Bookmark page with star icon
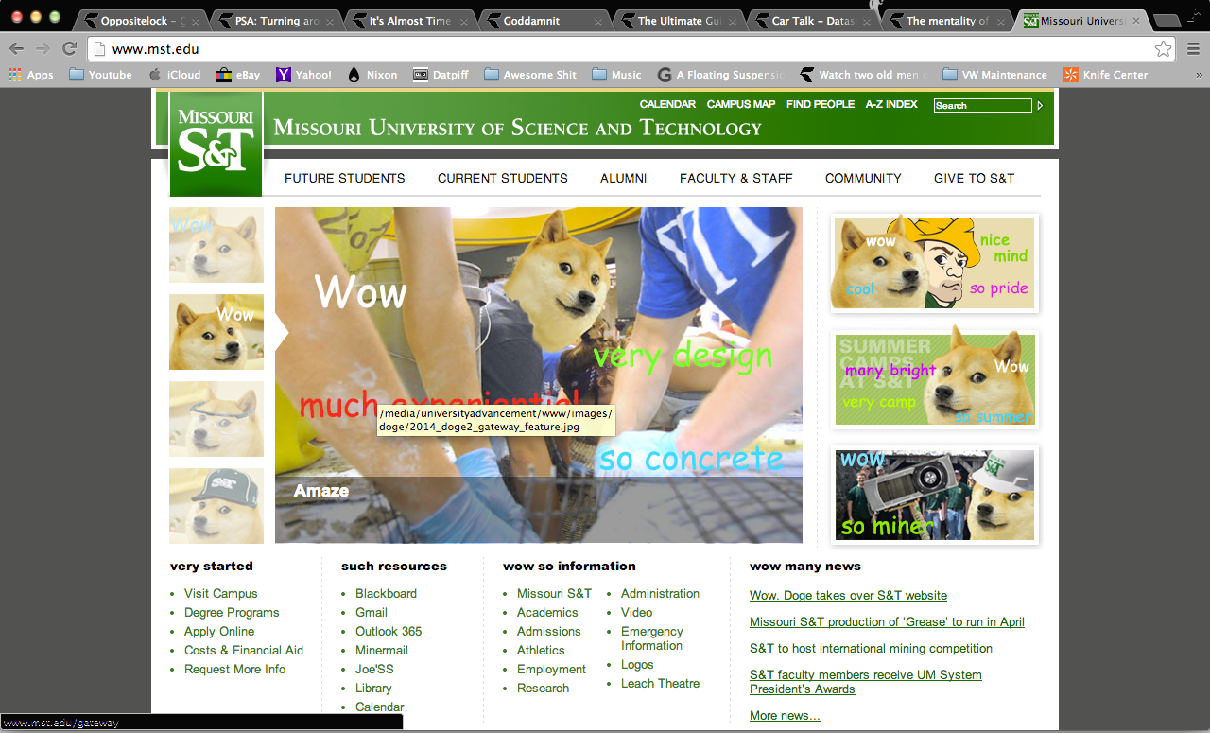The width and height of the screenshot is (1210, 733). click(x=1163, y=49)
